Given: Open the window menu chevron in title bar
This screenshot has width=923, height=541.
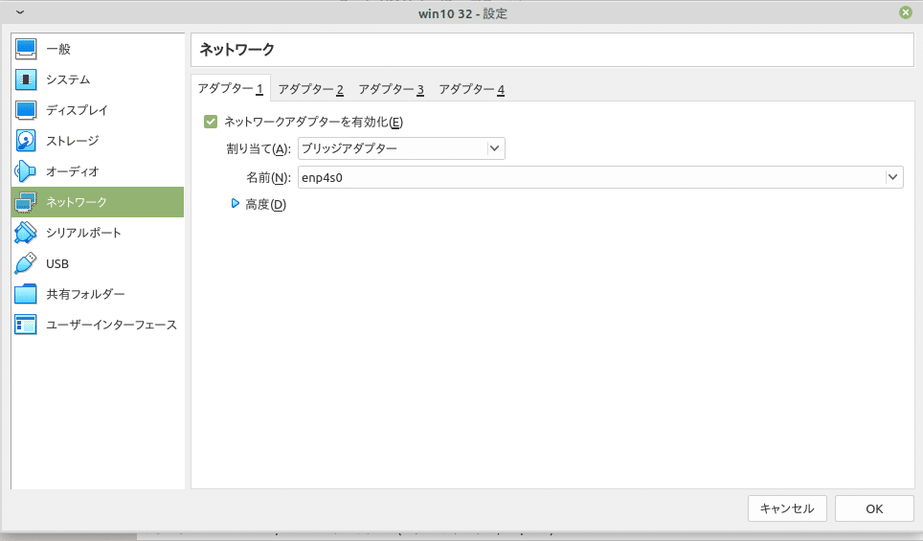Looking at the screenshot, I should pos(20,12).
